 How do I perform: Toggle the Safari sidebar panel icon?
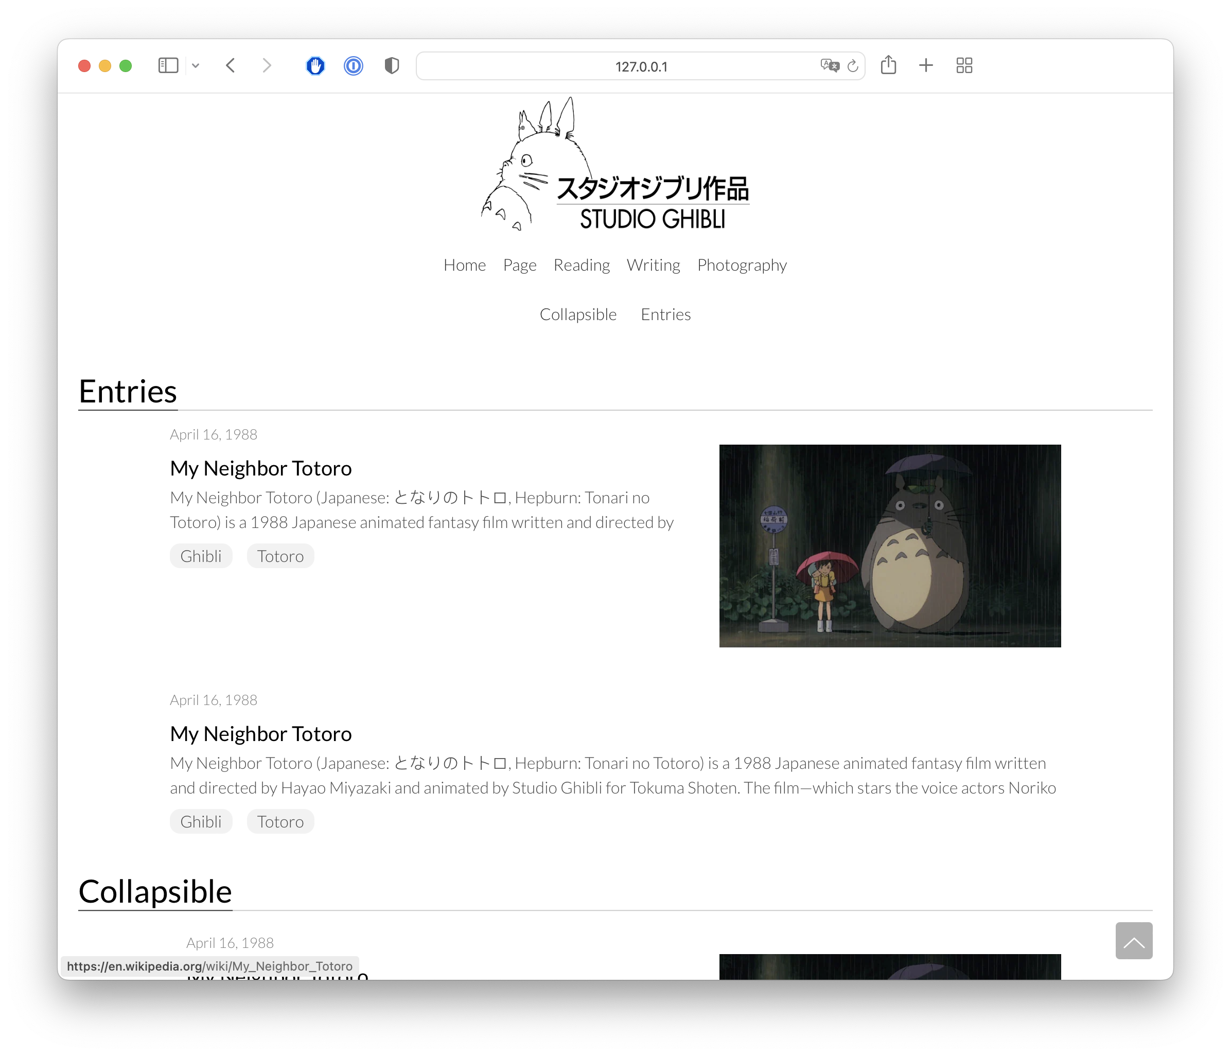[168, 65]
